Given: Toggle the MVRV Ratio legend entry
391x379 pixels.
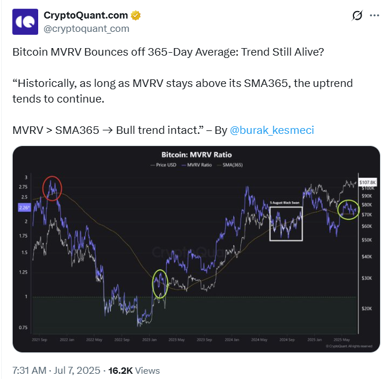Looking at the screenshot, I should pos(197,165).
